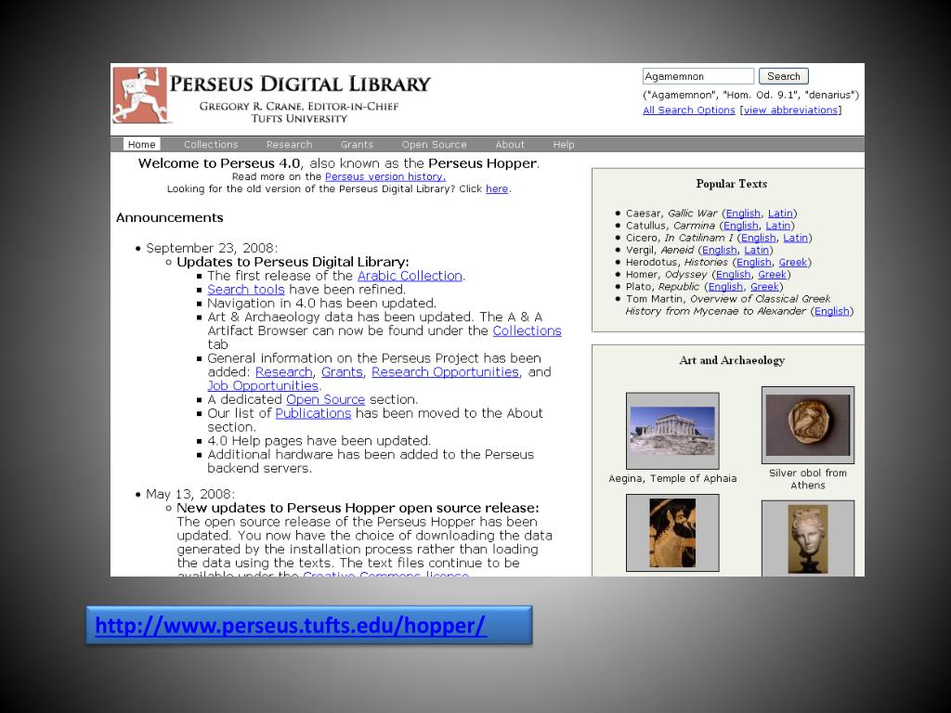
Task: Click the marble head sculpture thumbnail
Action: (x=808, y=538)
